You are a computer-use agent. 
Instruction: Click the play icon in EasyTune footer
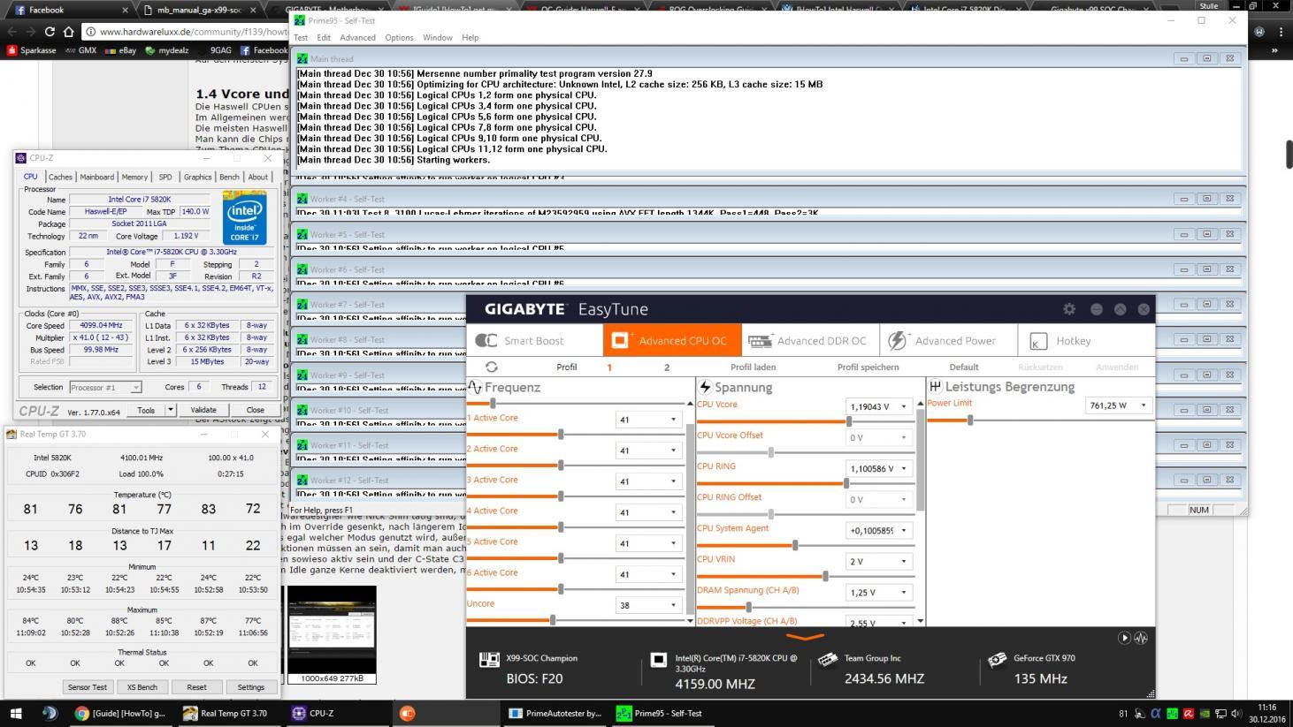coord(1124,638)
